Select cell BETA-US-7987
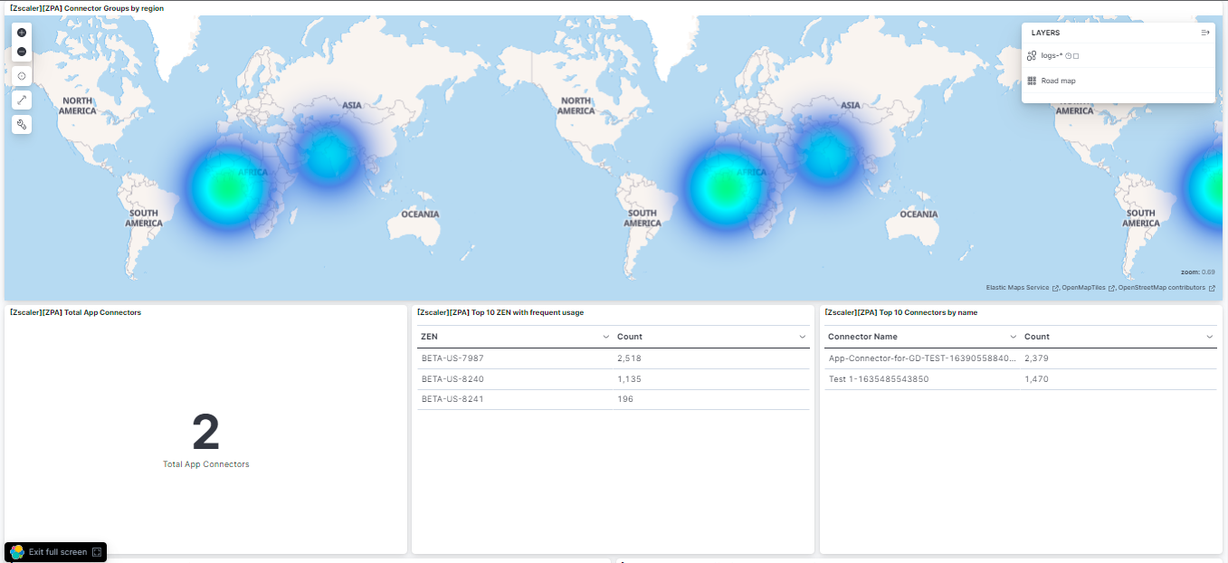This screenshot has width=1228, height=563. pyautogui.click(x=452, y=358)
